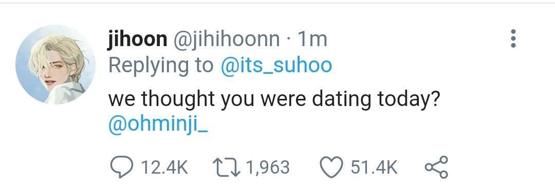Open the jihoon display name profile
Image resolution: width=555 pixels, height=188 pixels.
[137, 39]
